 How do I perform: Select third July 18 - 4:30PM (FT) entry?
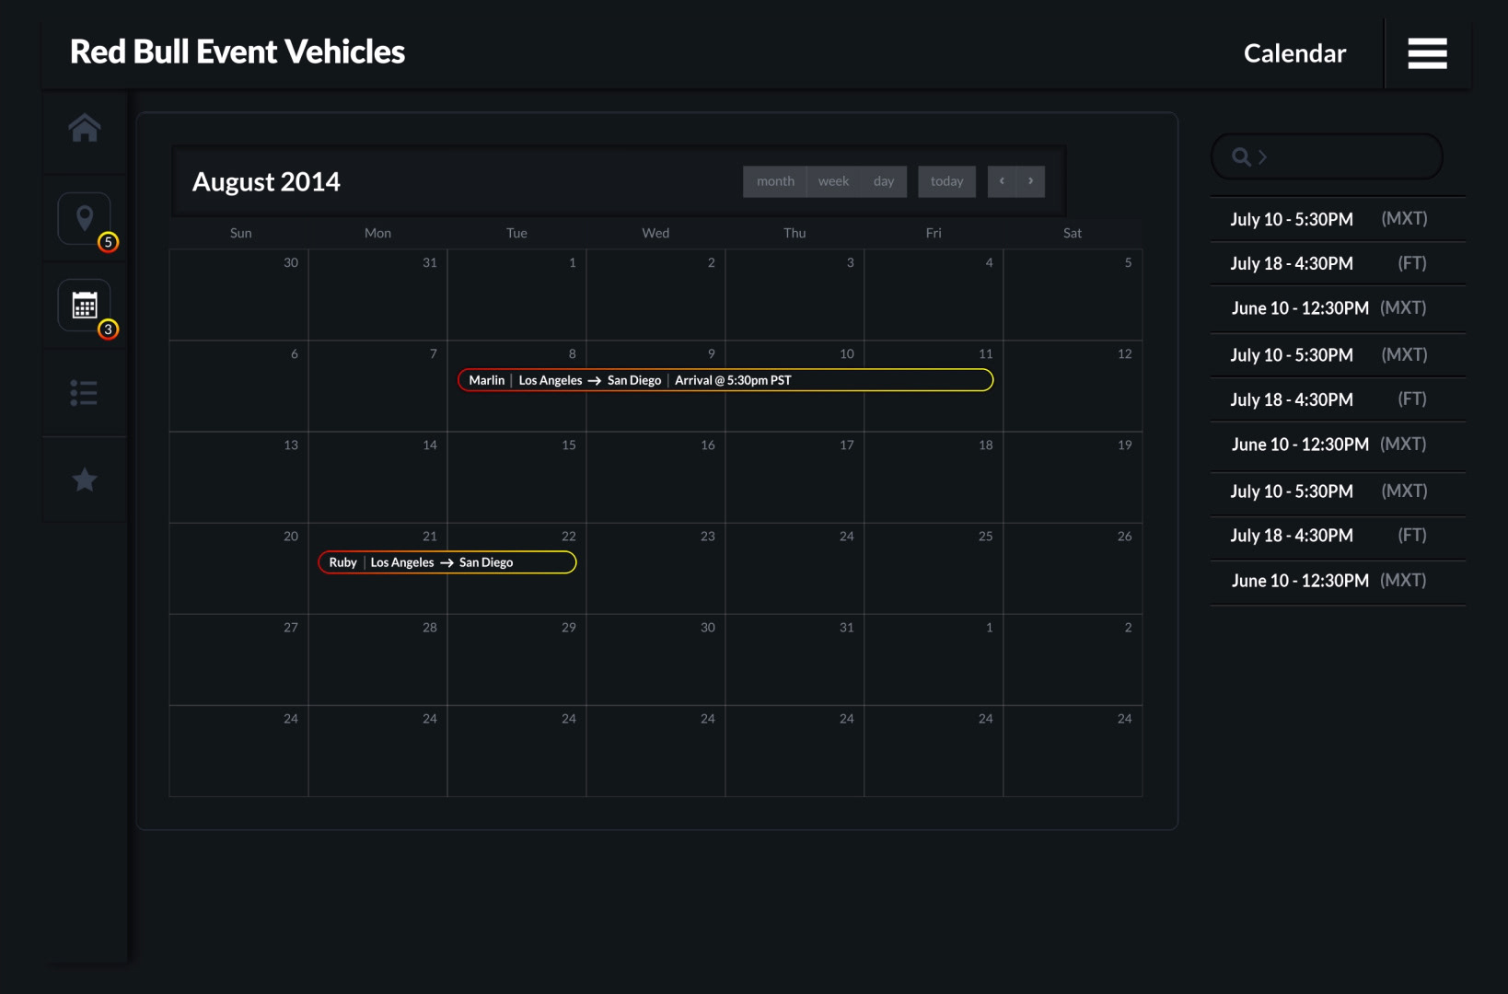click(x=1338, y=536)
